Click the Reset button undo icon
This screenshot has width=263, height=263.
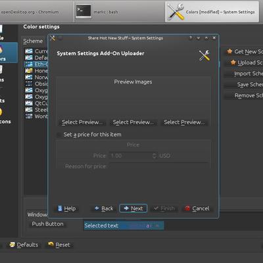51,244
